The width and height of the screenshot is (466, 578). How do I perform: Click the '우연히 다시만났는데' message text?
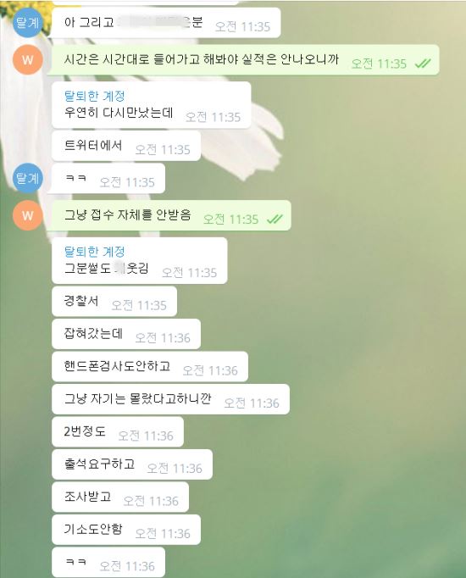coord(119,113)
